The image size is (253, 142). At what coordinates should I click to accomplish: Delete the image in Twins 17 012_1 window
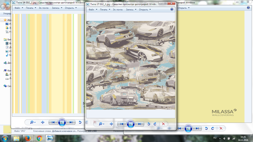click(163, 124)
